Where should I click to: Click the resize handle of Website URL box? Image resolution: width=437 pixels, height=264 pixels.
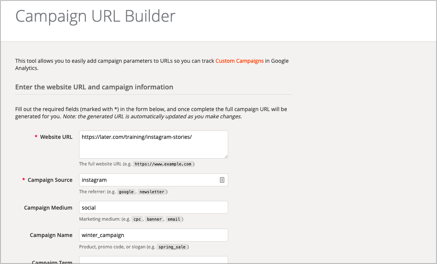point(226,156)
